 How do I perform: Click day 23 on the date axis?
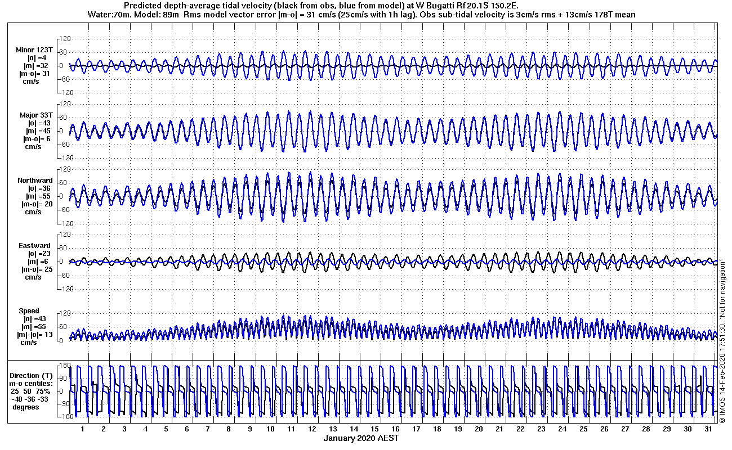[541, 429]
